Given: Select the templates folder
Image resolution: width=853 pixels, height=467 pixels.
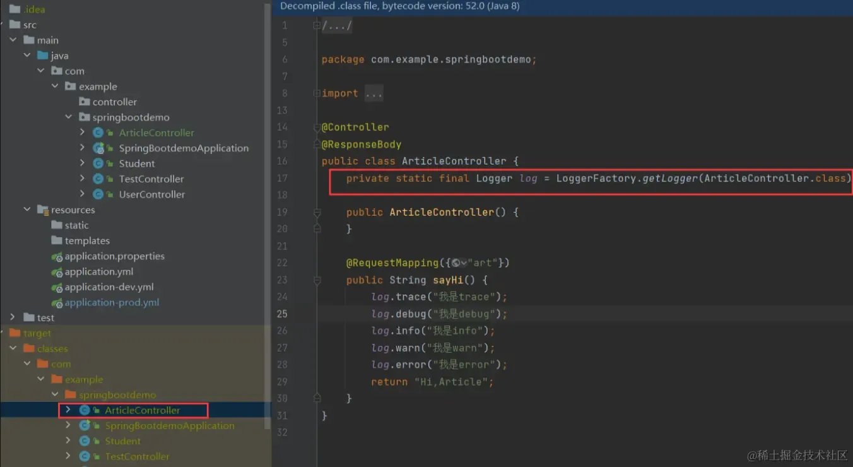Looking at the screenshot, I should pos(87,240).
